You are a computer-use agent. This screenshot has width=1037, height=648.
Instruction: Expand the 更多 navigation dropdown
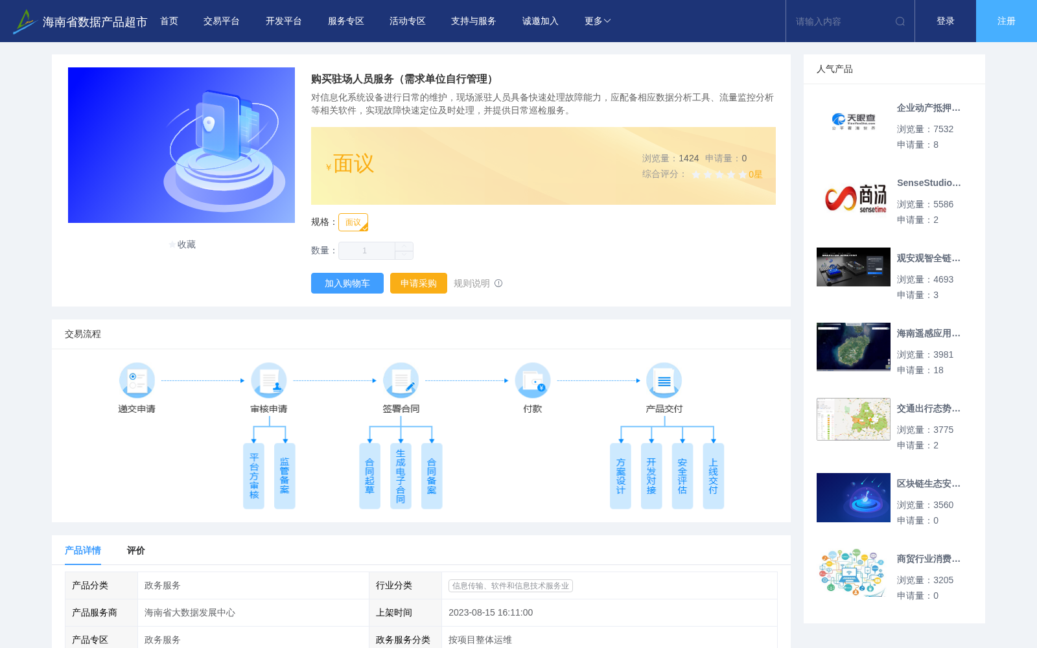tap(598, 21)
